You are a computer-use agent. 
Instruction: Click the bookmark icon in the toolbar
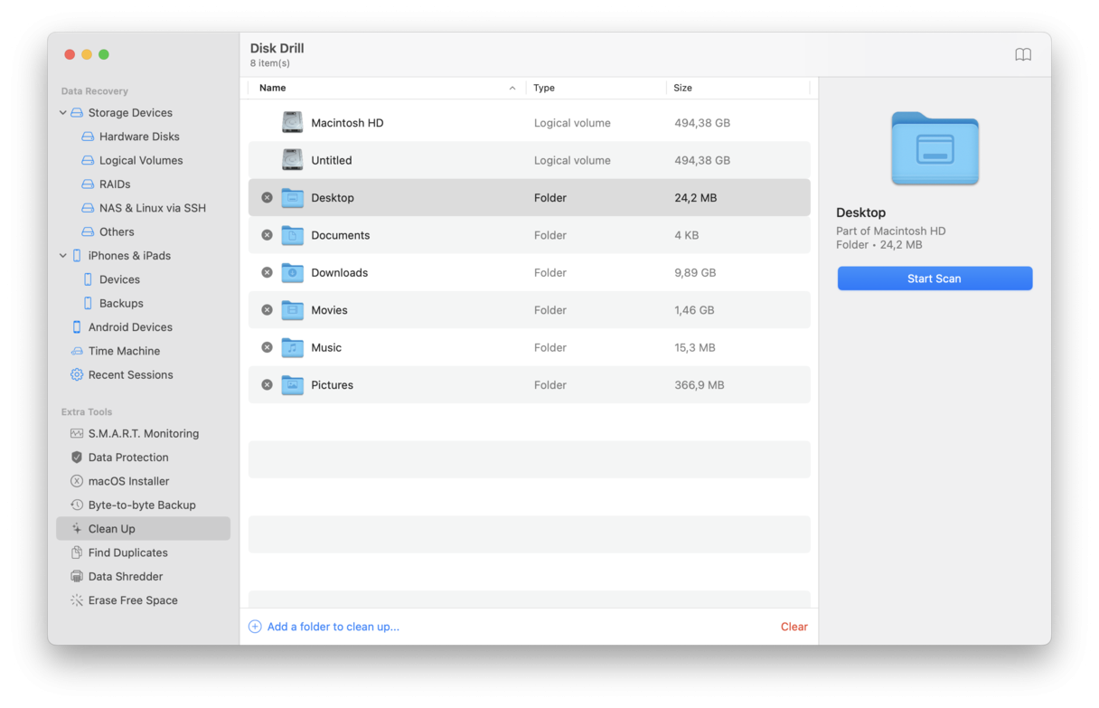1022,54
